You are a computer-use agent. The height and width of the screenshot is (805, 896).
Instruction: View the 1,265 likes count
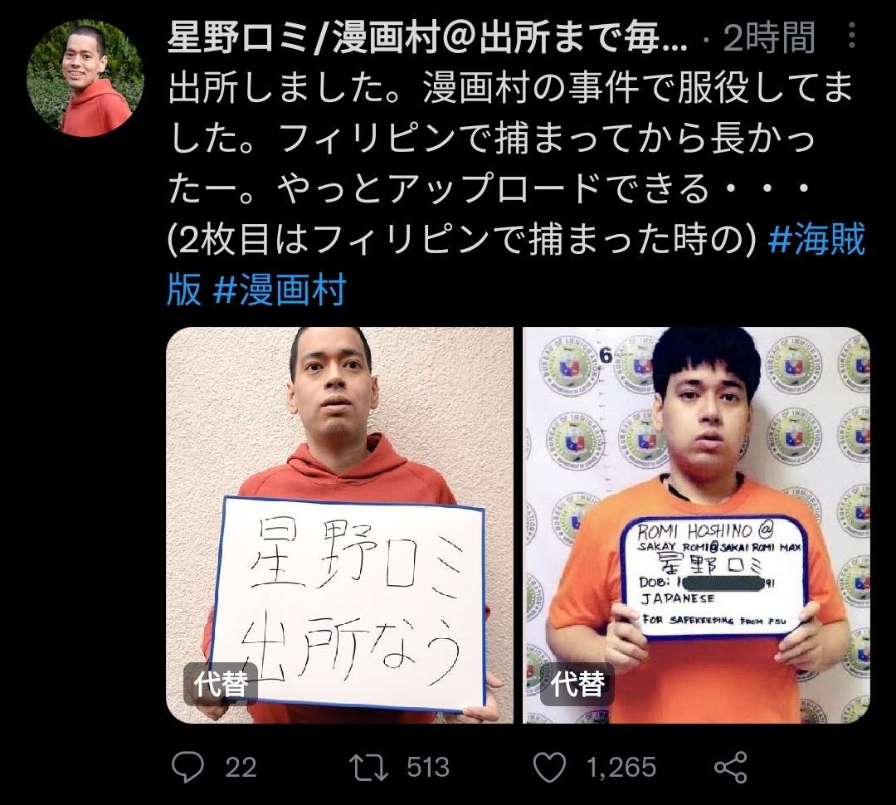click(621, 768)
